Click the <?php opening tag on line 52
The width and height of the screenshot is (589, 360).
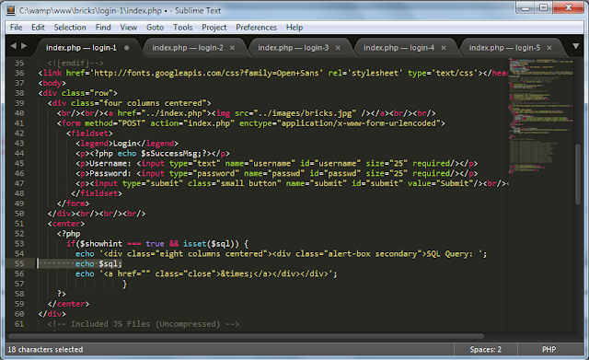click(69, 234)
